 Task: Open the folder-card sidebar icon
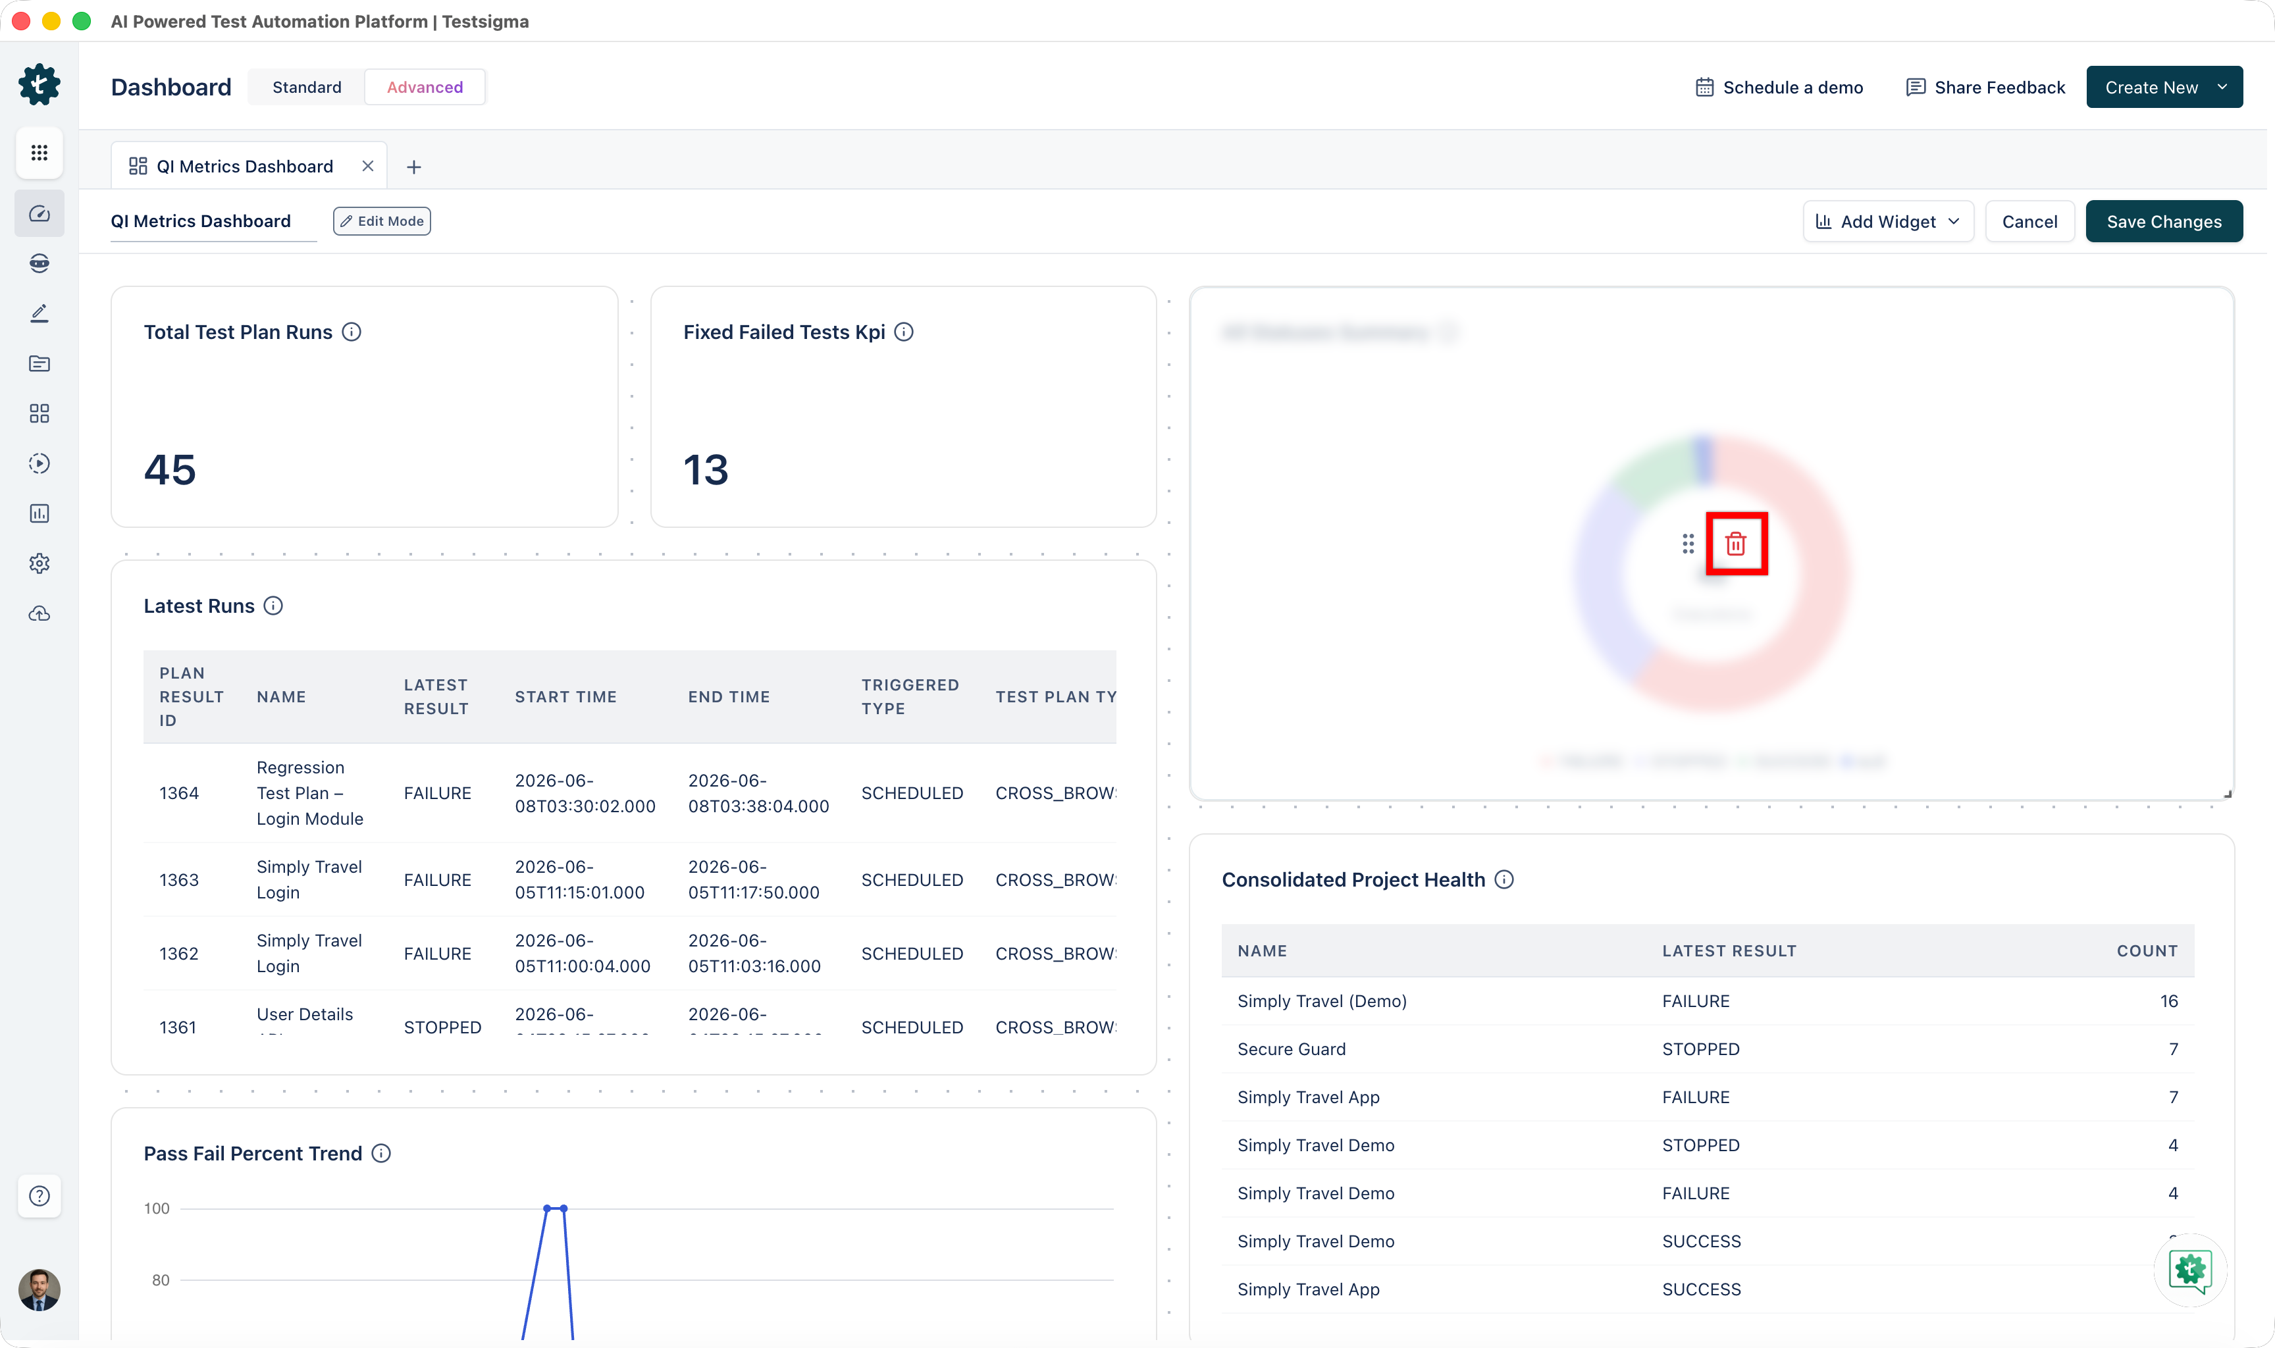click(39, 363)
